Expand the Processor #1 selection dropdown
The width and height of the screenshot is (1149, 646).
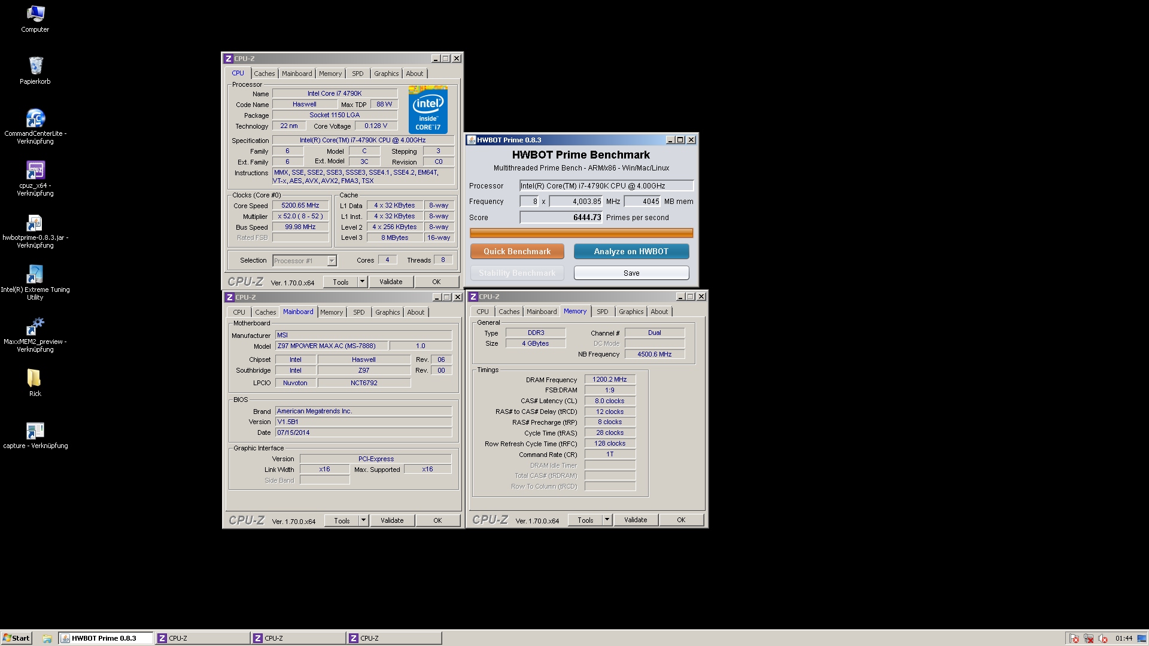[x=332, y=261]
